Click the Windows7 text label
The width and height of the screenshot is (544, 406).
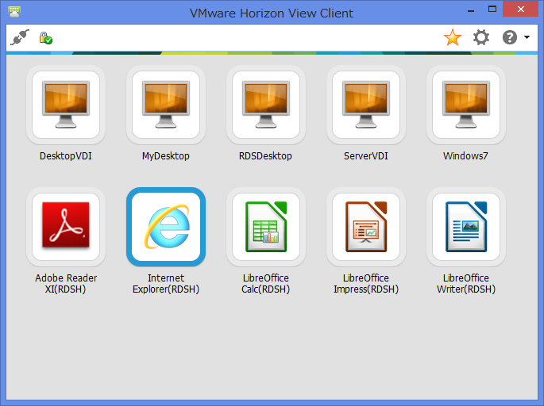pyautogui.click(x=465, y=156)
